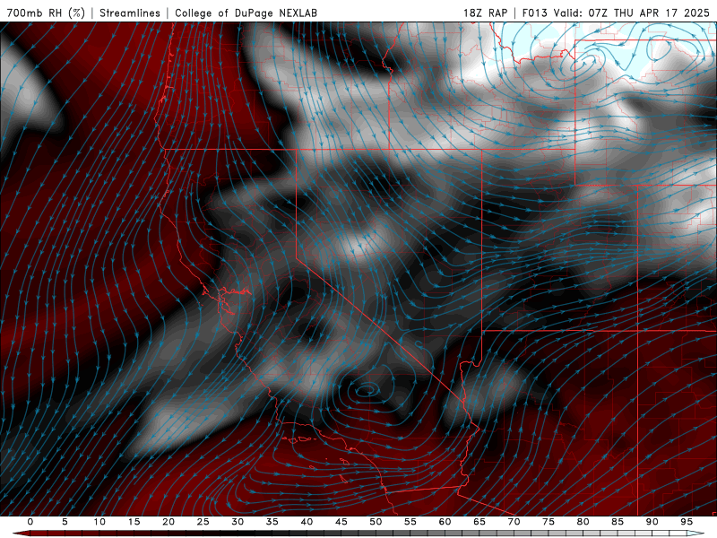Click the '30' colorbar scale label
This screenshot has width=717, height=538.
[x=238, y=522]
